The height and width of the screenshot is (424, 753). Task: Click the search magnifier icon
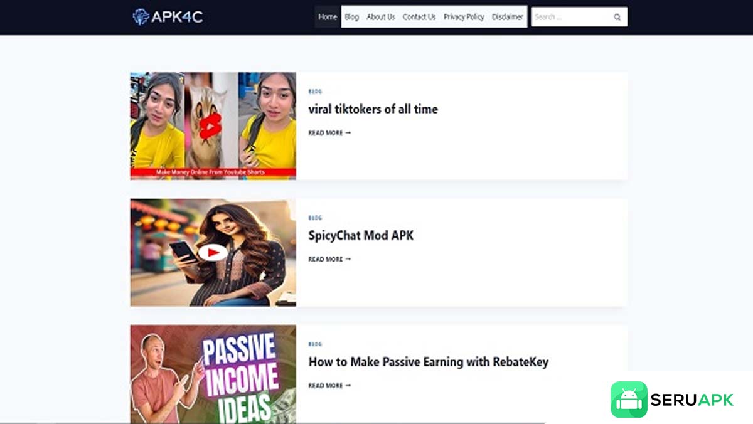click(x=617, y=18)
